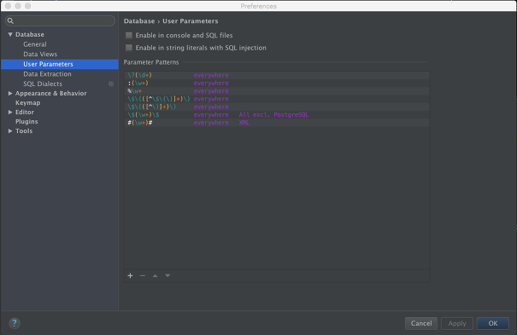Open the Data Extraction settings page
Screen dimensions: 517x335
click(x=47, y=74)
